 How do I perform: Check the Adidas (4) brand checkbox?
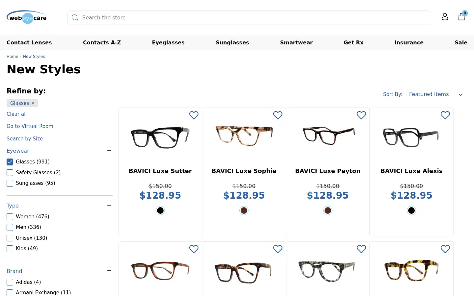[x=10, y=282]
